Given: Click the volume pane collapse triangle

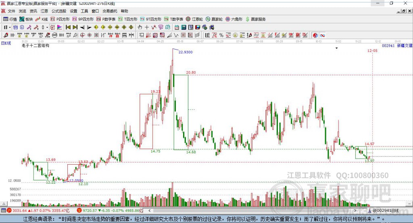Looking at the screenshot, I should click(x=4, y=204).
